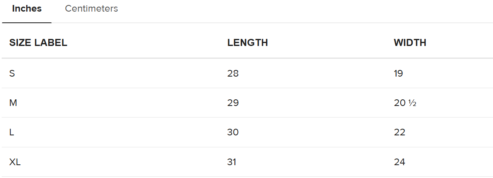The height and width of the screenshot is (178, 493).
Task: Click the width value 19
Action: point(398,74)
